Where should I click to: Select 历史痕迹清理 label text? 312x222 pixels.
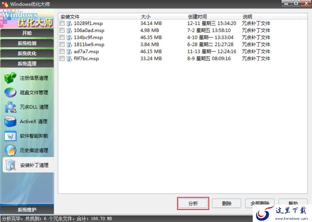click(34, 150)
